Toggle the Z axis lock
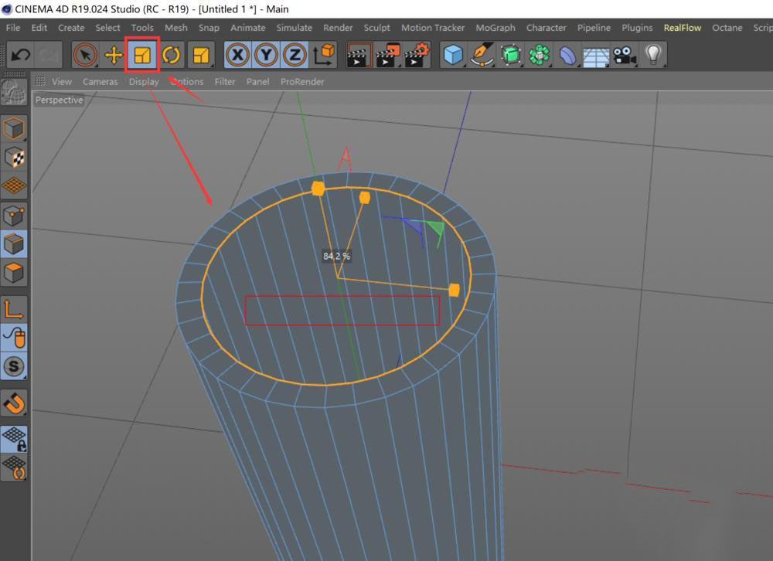Image resolution: width=773 pixels, height=561 pixels. click(x=295, y=55)
